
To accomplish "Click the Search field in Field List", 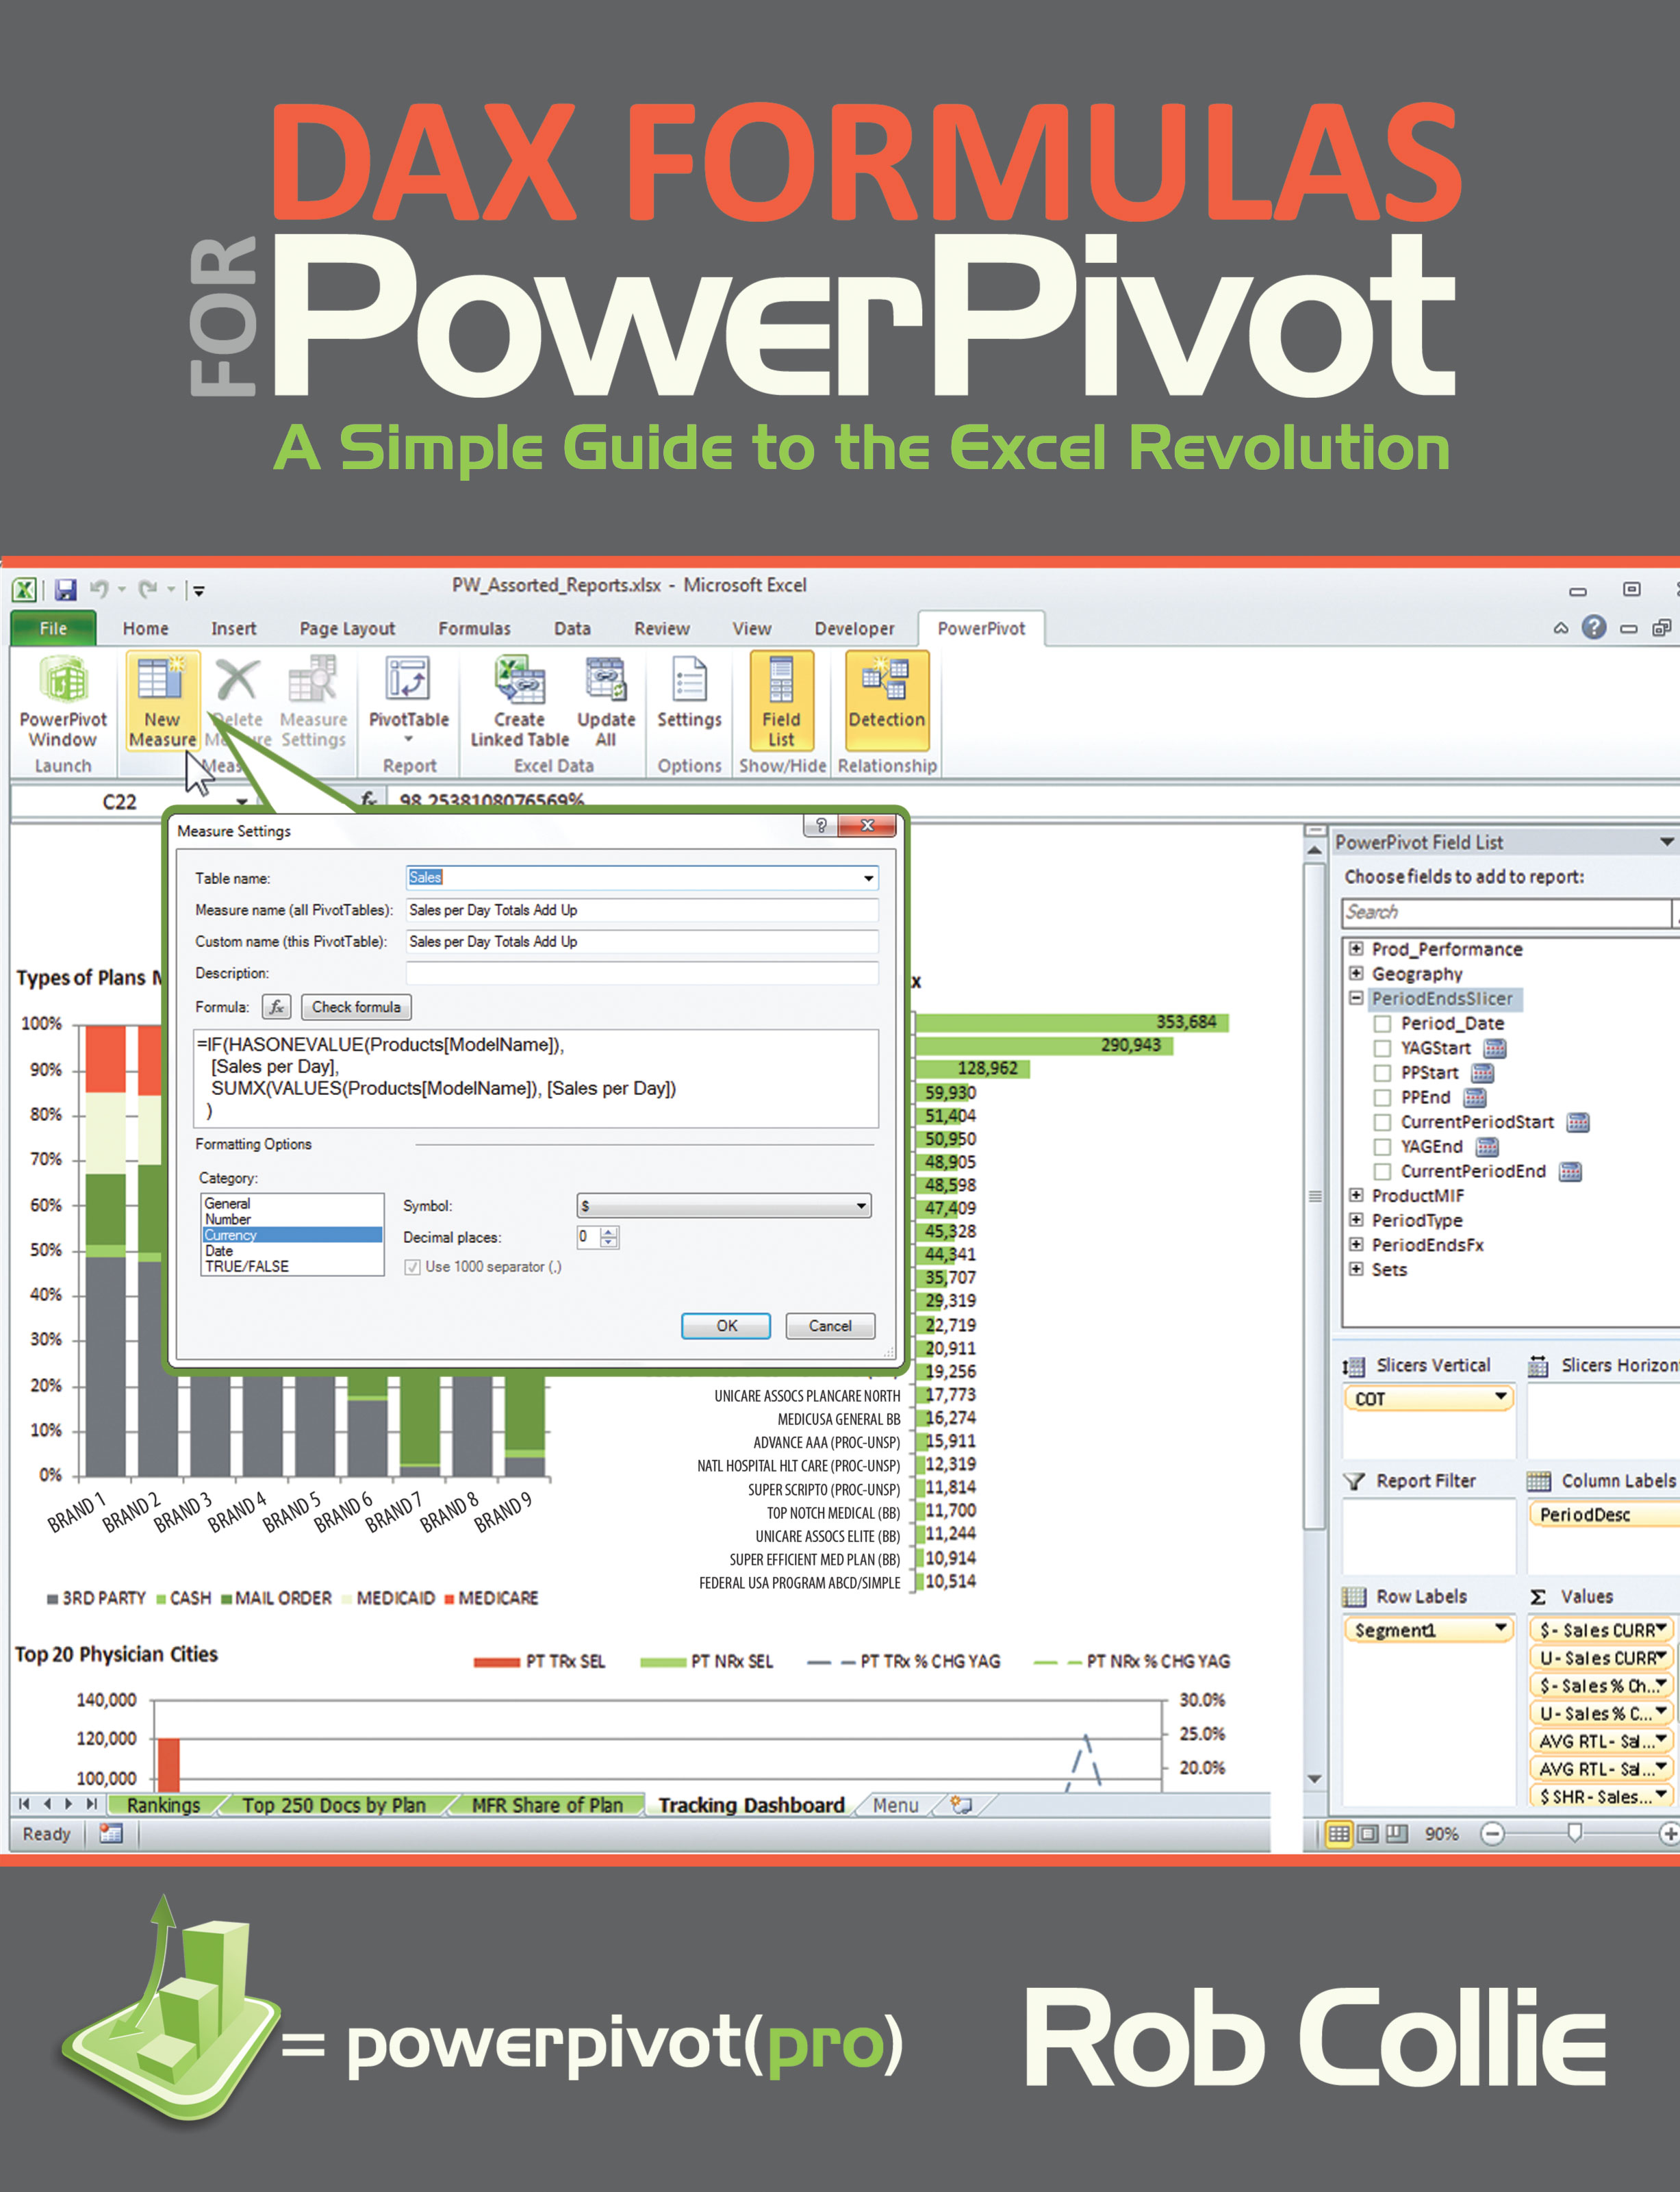I will click(1506, 912).
